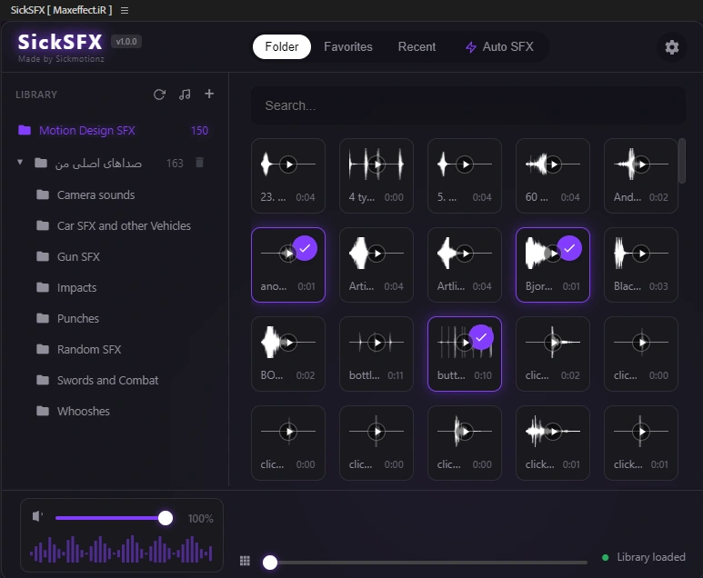Click the grid size icon at the bottom

coord(245,561)
